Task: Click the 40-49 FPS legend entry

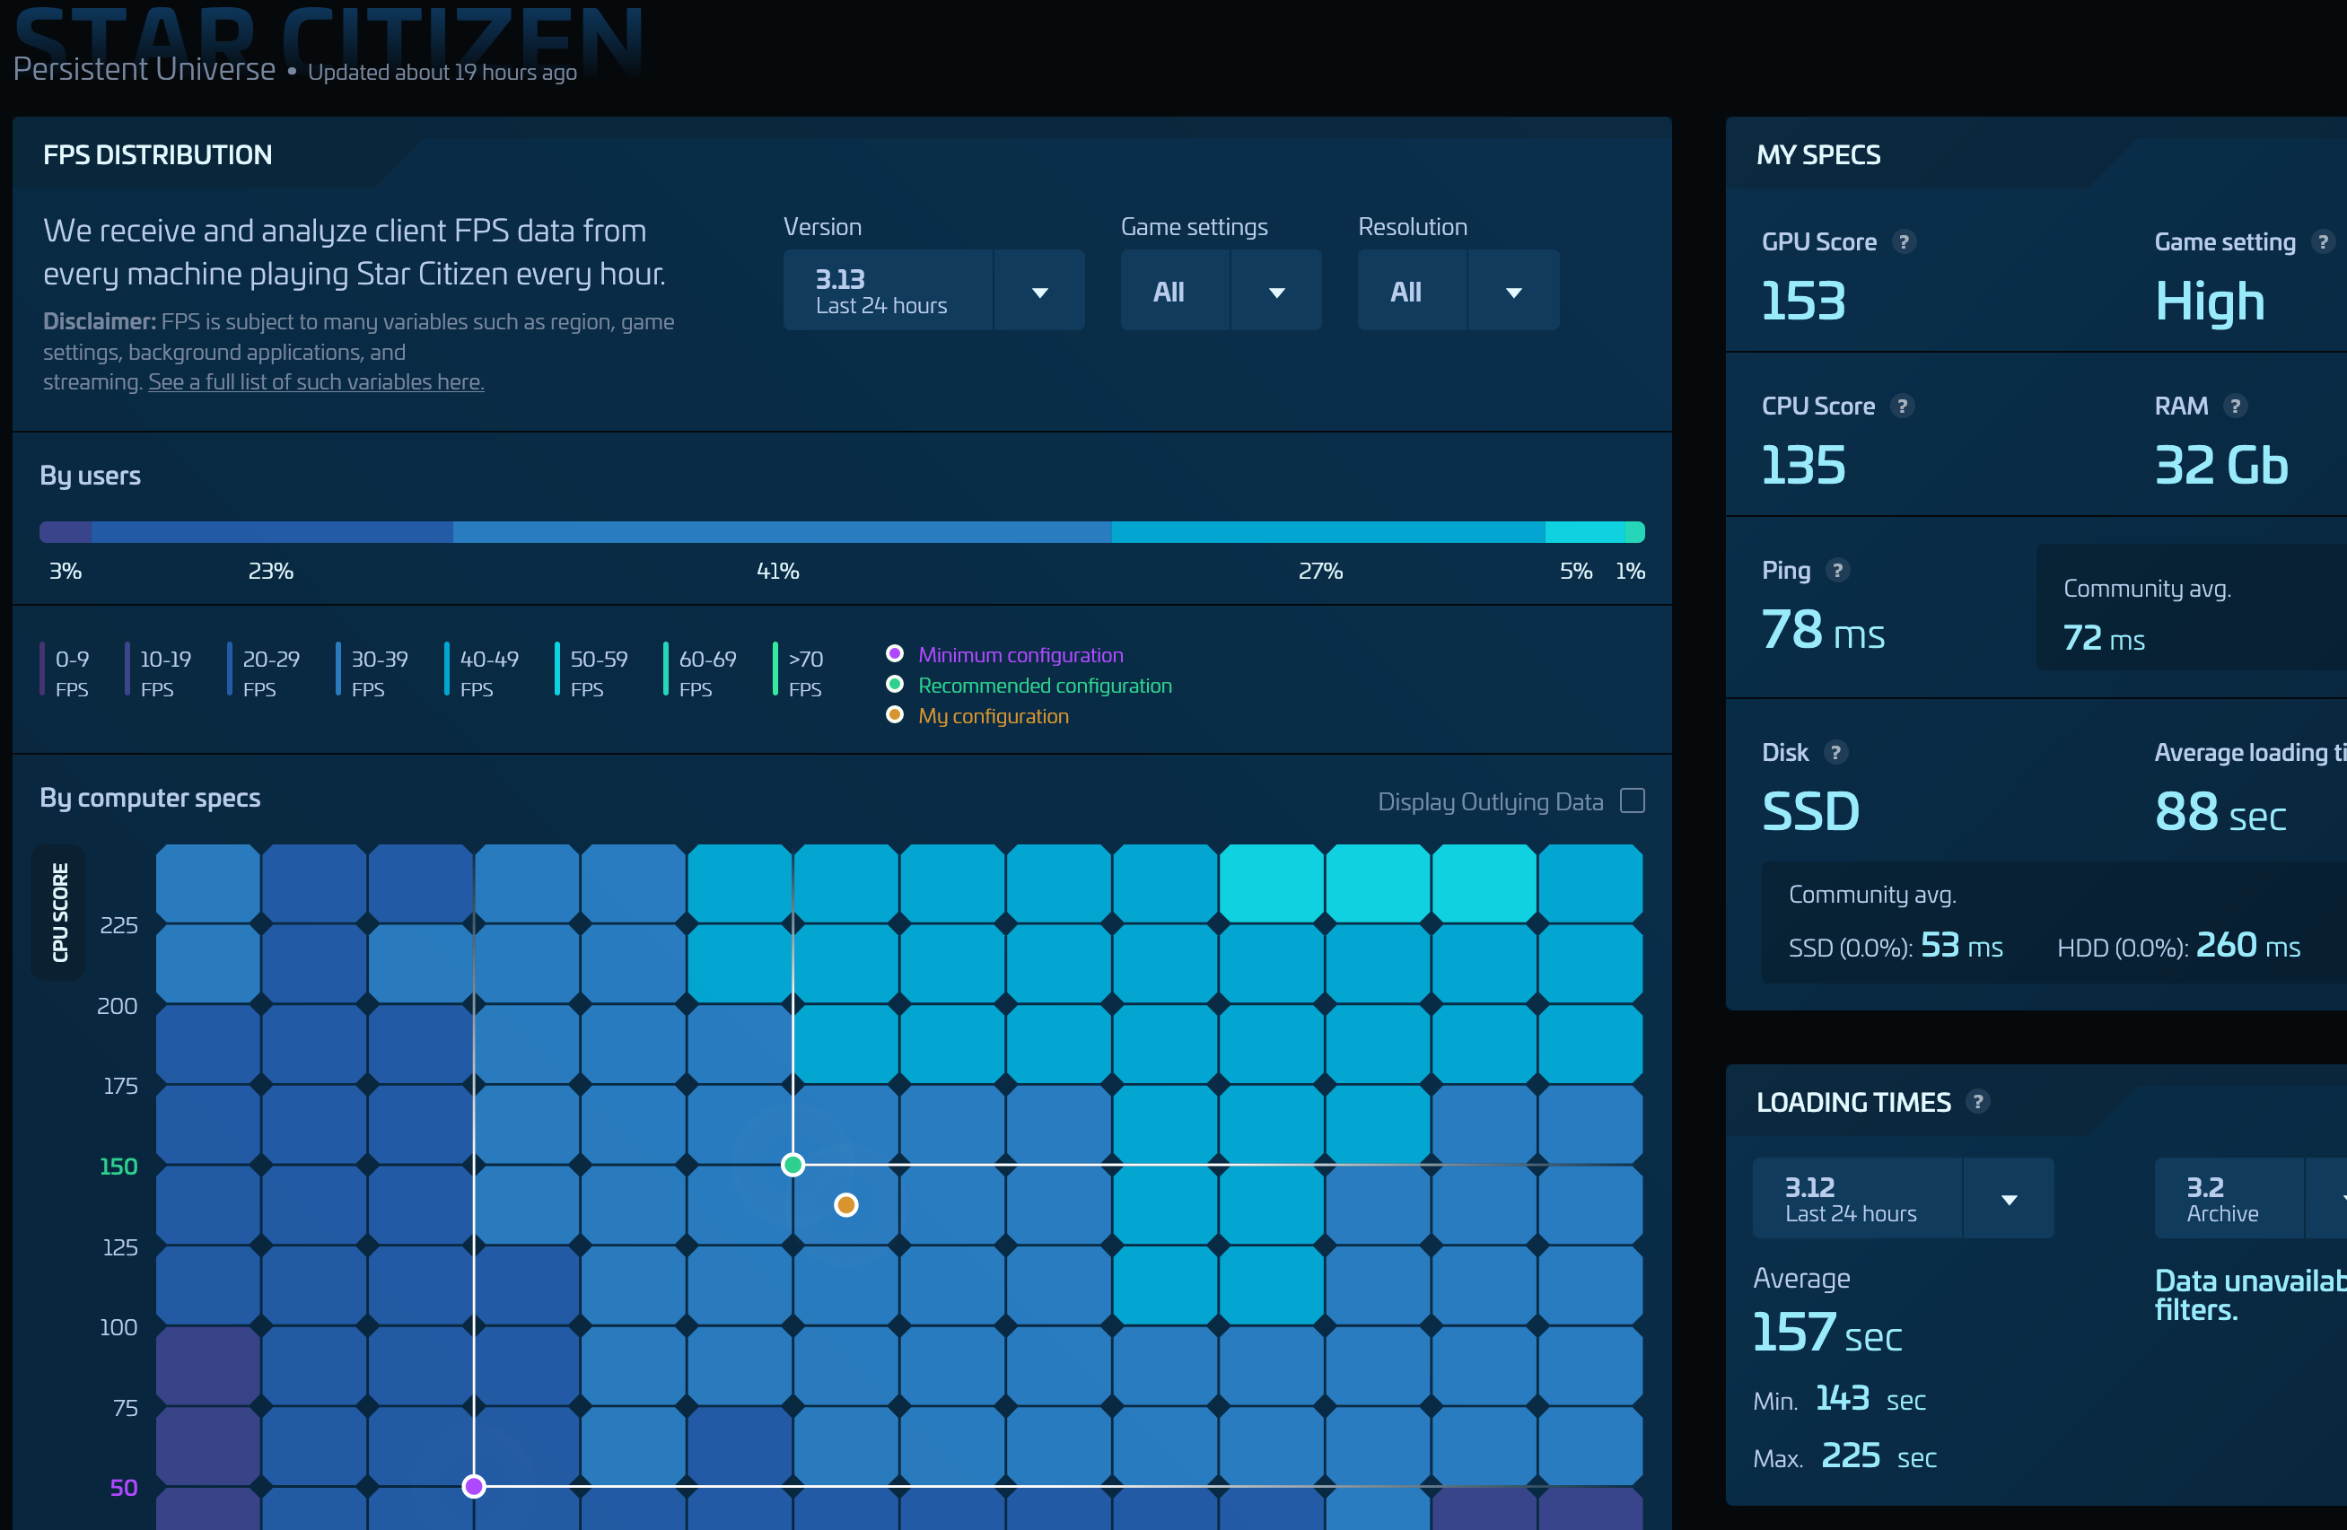Action: pyautogui.click(x=481, y=672)
